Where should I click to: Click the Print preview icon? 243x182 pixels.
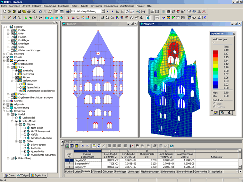(34, 11)
